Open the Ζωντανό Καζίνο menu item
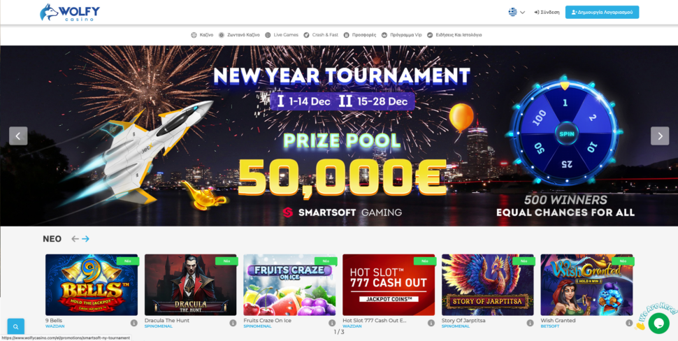678x341 pixels. pos(239,35)
